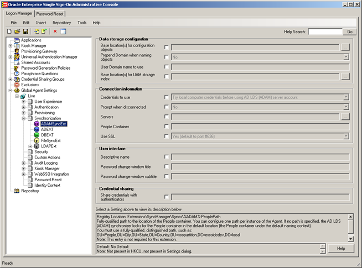
Task: Click the Password Generation Policies icon
Action: pos(17,68)
